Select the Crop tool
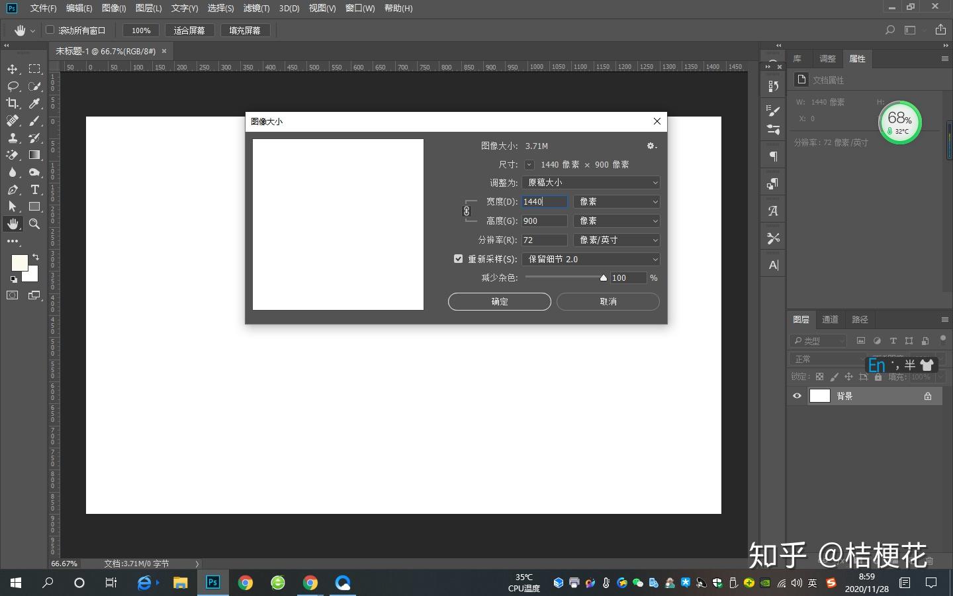The height and width of the screenshot is (596, 953). click(13, 103)
